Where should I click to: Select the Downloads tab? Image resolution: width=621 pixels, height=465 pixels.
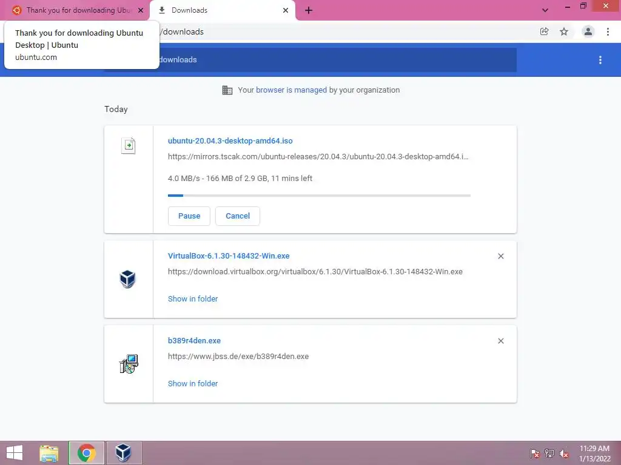tap(222, 10)
